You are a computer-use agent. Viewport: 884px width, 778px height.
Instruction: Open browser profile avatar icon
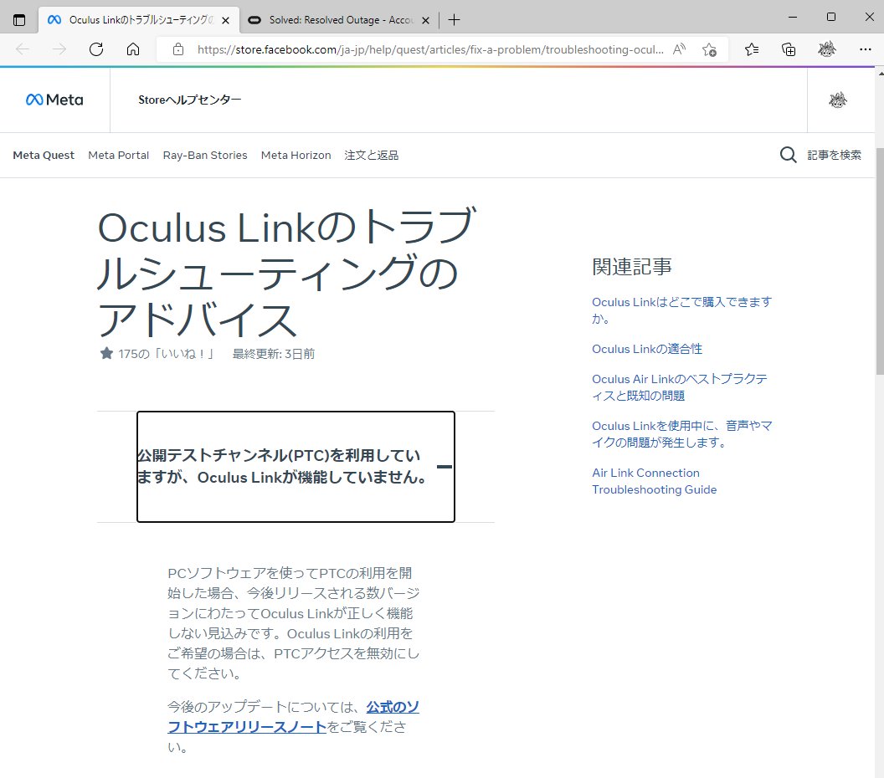point(827,49)
